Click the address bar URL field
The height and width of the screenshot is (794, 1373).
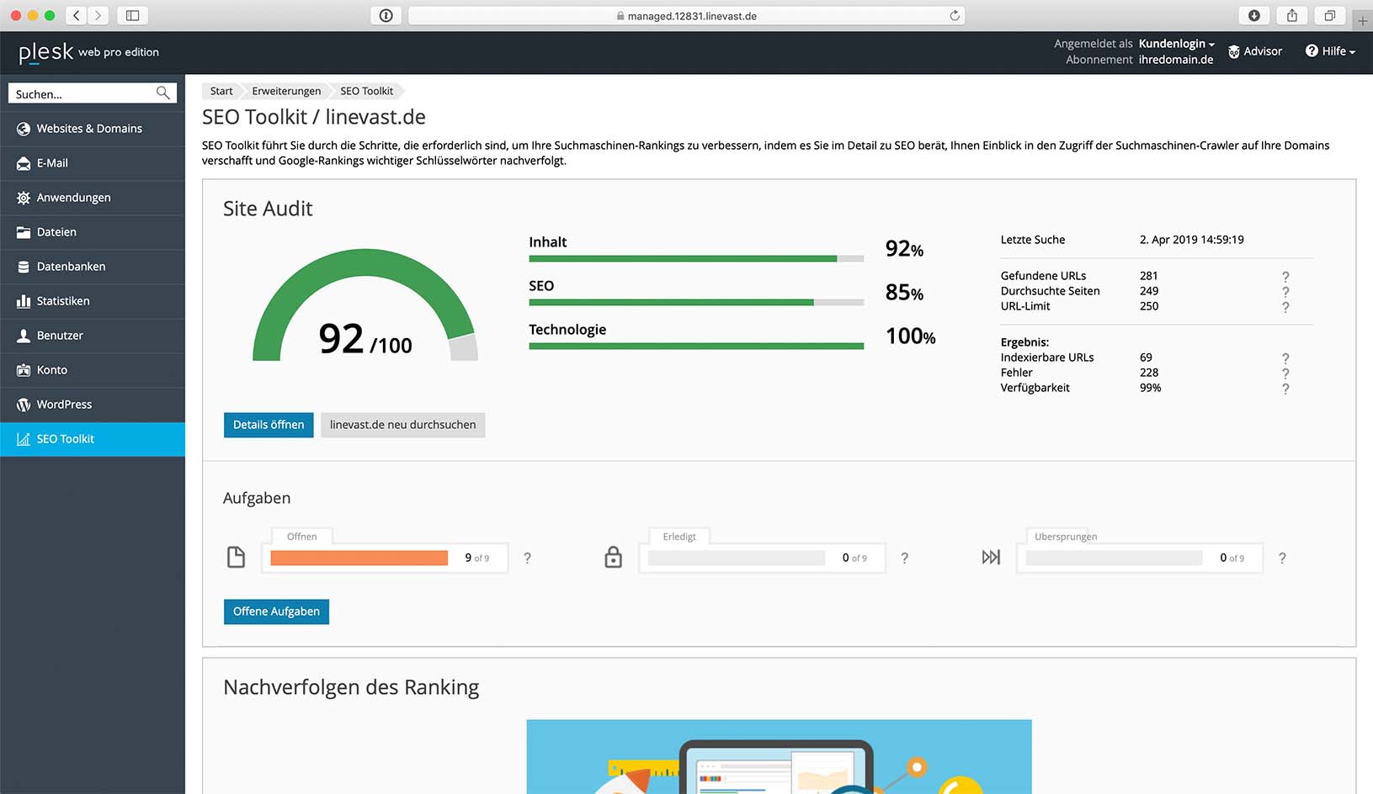686,15
